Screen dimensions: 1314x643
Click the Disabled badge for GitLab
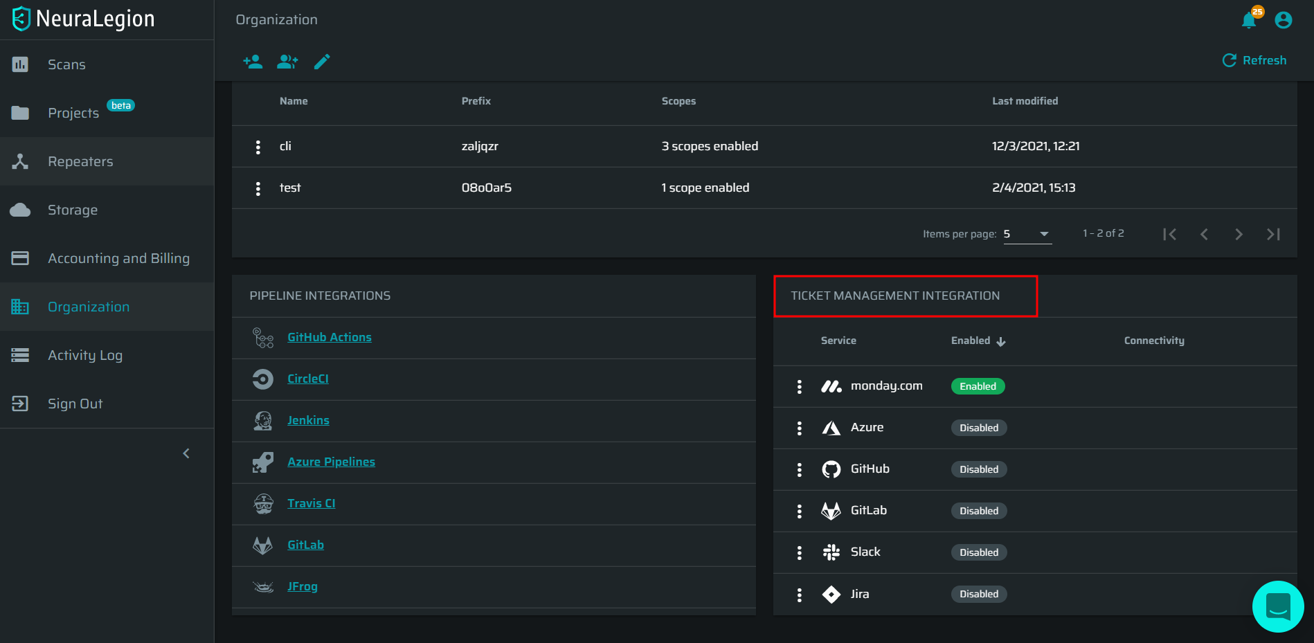point(979,511)
